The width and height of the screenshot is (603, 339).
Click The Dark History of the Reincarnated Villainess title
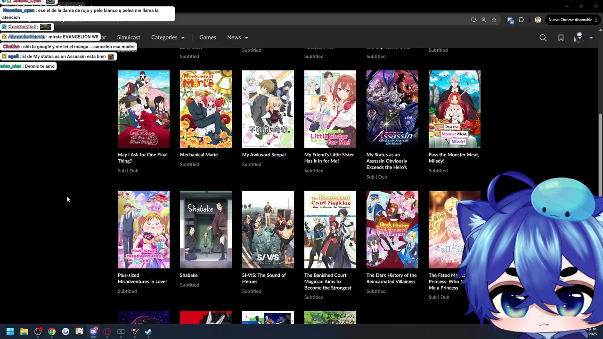coord(391,278)
